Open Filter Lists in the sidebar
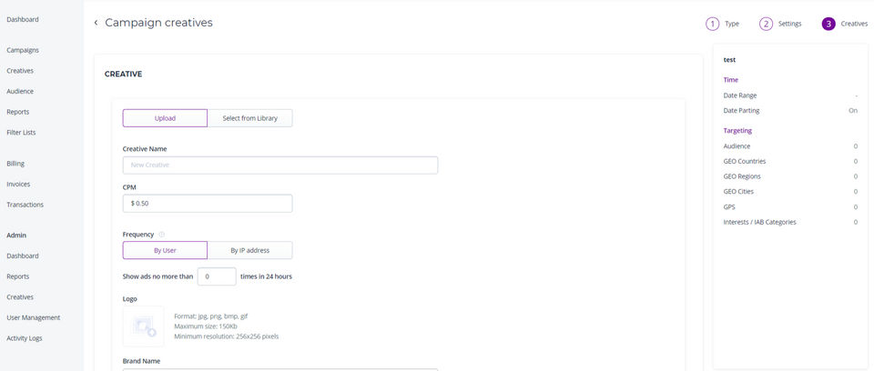The image size is (874, 371). (x=22, y=132)
